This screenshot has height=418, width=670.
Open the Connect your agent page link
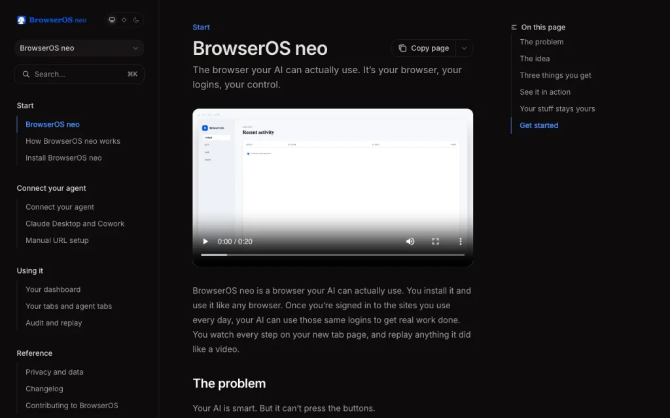(x=60, y=207)
